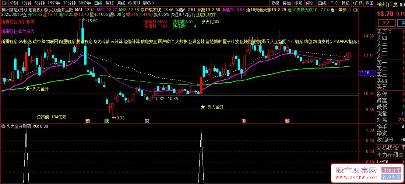Open the 画线 drawing tools
The height and width of the screenshot is (184, 405).
pos(322,3)
